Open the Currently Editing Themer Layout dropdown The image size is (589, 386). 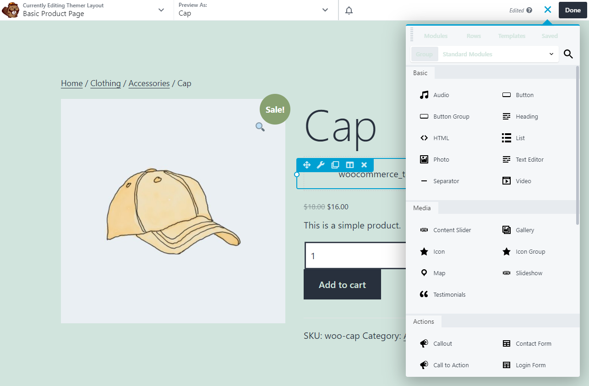coord(160,10)
